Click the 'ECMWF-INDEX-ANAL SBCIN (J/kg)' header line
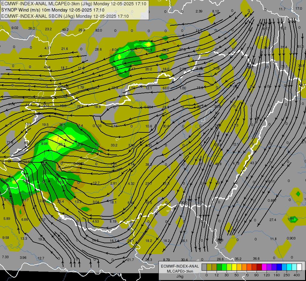 65,16
